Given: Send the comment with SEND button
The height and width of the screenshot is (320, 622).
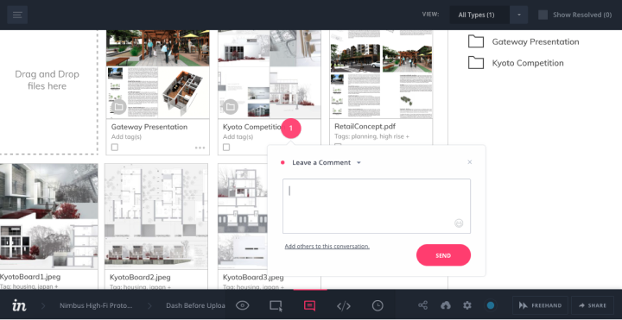Looking at the screenshot, I should [443, 255].
